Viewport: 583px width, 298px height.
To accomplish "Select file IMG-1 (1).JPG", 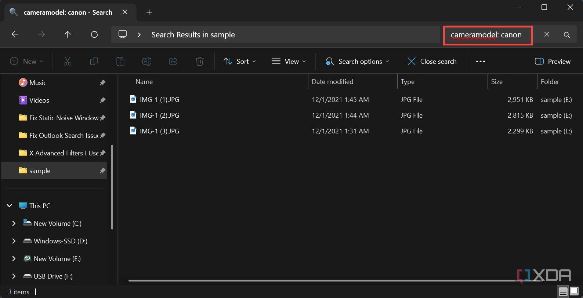I will point(159,99).
